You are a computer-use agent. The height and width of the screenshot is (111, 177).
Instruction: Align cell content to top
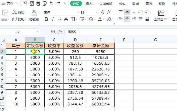click(120, 12)
